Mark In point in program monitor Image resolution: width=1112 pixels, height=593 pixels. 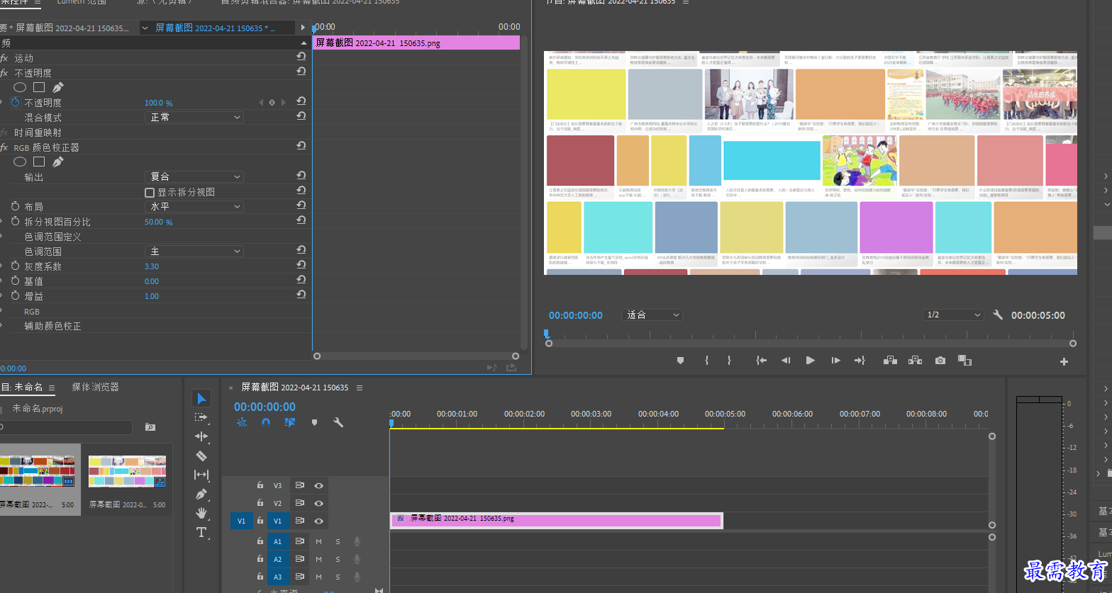click(706, 361)
